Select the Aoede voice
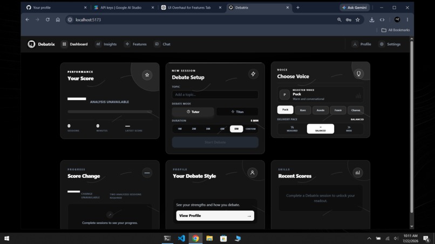435x244 pixels. [x=321, y=110]
